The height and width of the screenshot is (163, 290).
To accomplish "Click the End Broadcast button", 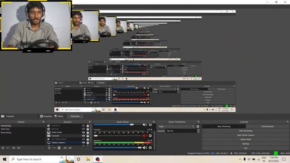I will click(x=267, y=126).
